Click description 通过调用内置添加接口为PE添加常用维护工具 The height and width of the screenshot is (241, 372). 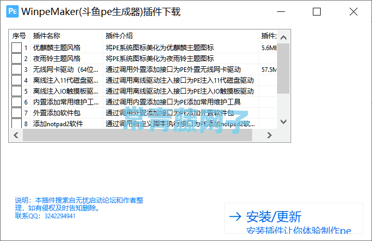coord(173,102)
